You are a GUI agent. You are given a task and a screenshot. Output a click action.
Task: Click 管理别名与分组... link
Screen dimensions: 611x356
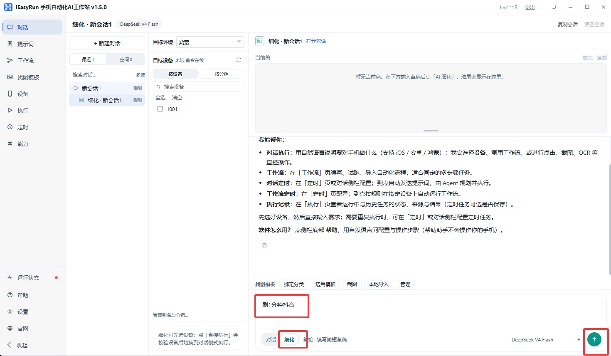pos(171,315)
